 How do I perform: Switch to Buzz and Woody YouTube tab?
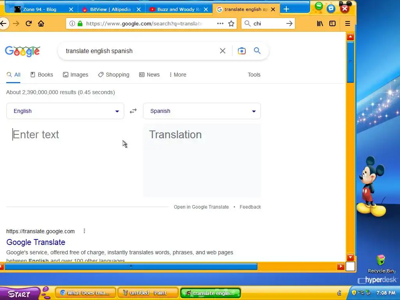pos(179,9)
